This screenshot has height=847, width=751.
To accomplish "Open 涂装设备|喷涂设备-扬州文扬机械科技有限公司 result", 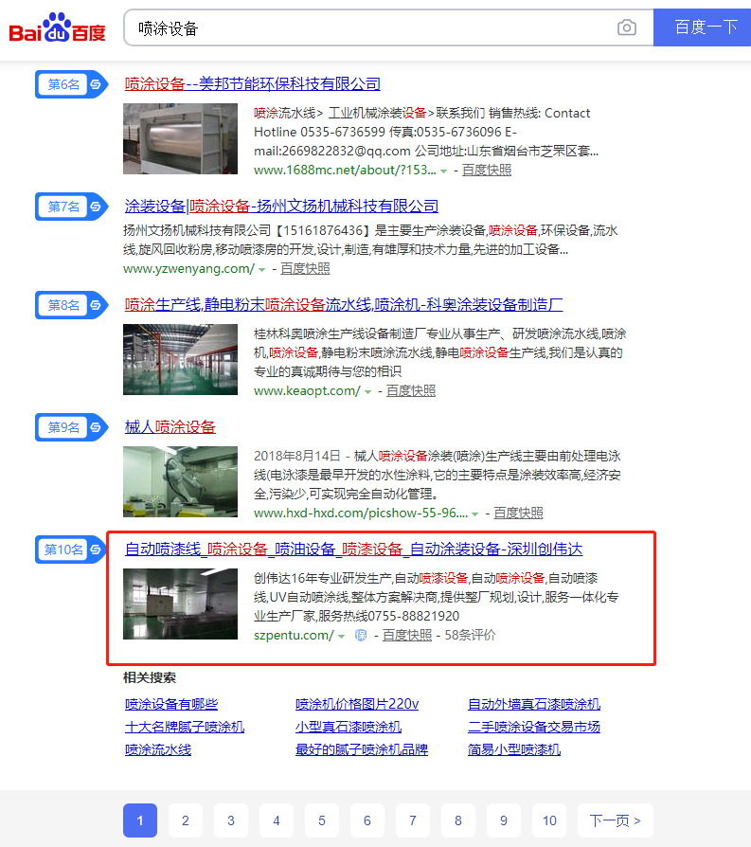I will [281, 206].
